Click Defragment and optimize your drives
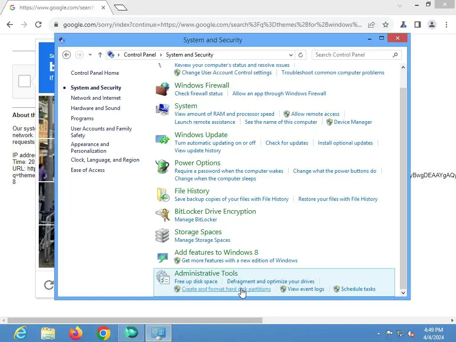 click(271, 281)
